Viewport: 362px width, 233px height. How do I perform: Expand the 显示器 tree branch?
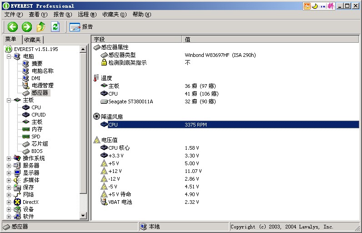click(9, 173)
